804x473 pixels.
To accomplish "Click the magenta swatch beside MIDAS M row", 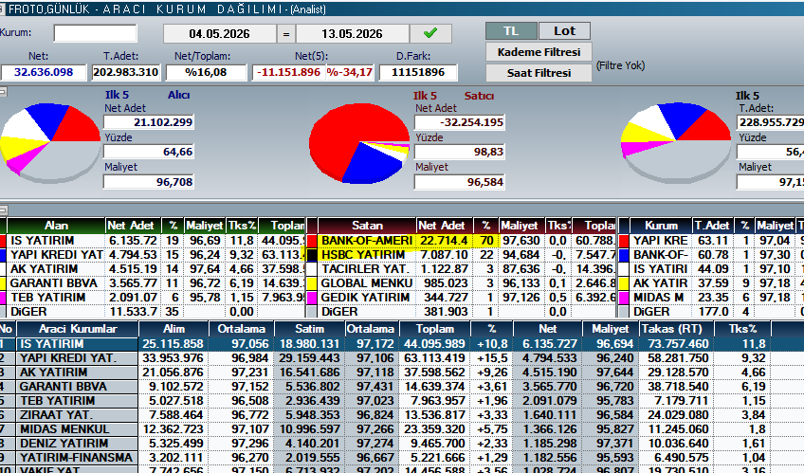I will [x=624, y=298].
